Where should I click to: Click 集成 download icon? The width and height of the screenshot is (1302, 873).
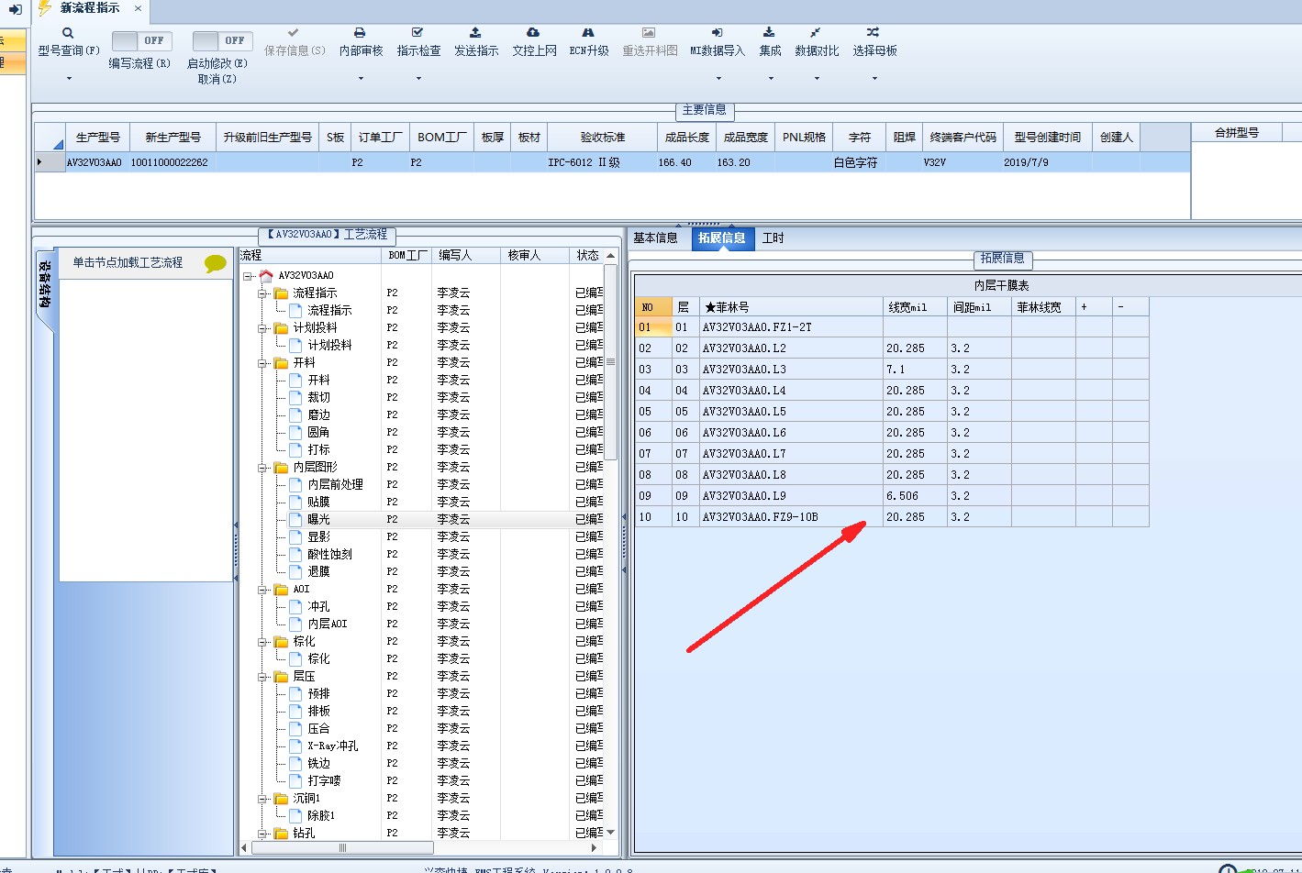(x=769, y=33)
